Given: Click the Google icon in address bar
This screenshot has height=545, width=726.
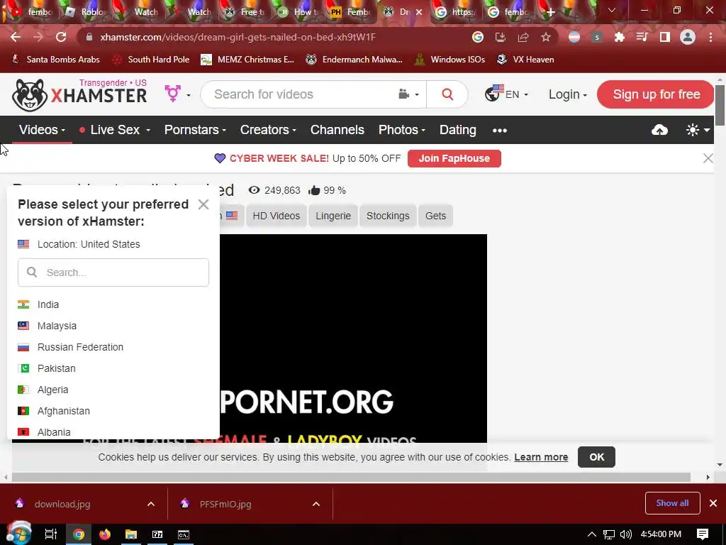Looking at the screenshot, I should point(478,37).
